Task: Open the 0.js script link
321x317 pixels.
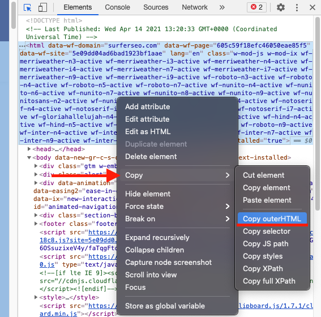Action: [47, 264]
